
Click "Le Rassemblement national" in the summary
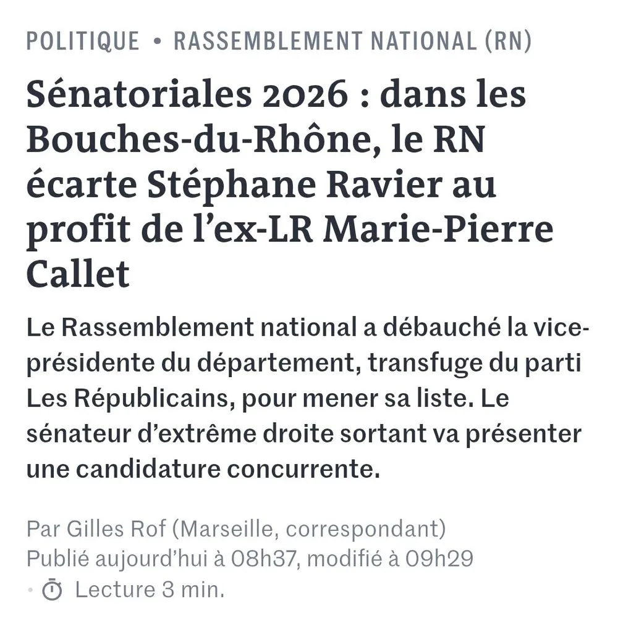coord(192,328)
